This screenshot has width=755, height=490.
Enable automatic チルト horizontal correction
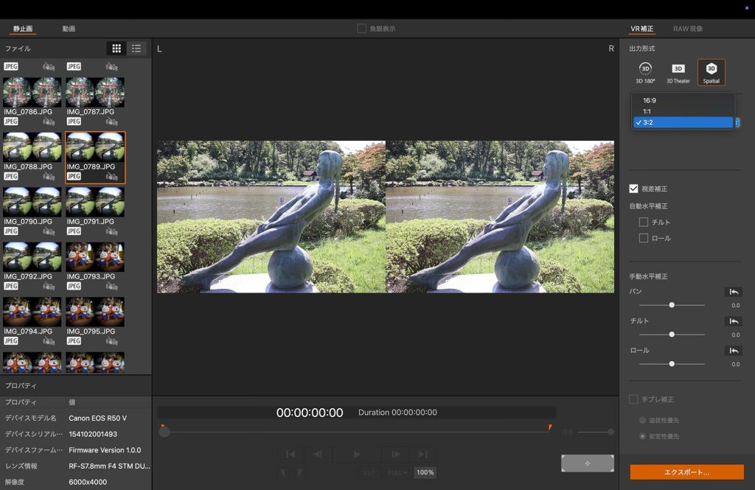coord(644,222)
